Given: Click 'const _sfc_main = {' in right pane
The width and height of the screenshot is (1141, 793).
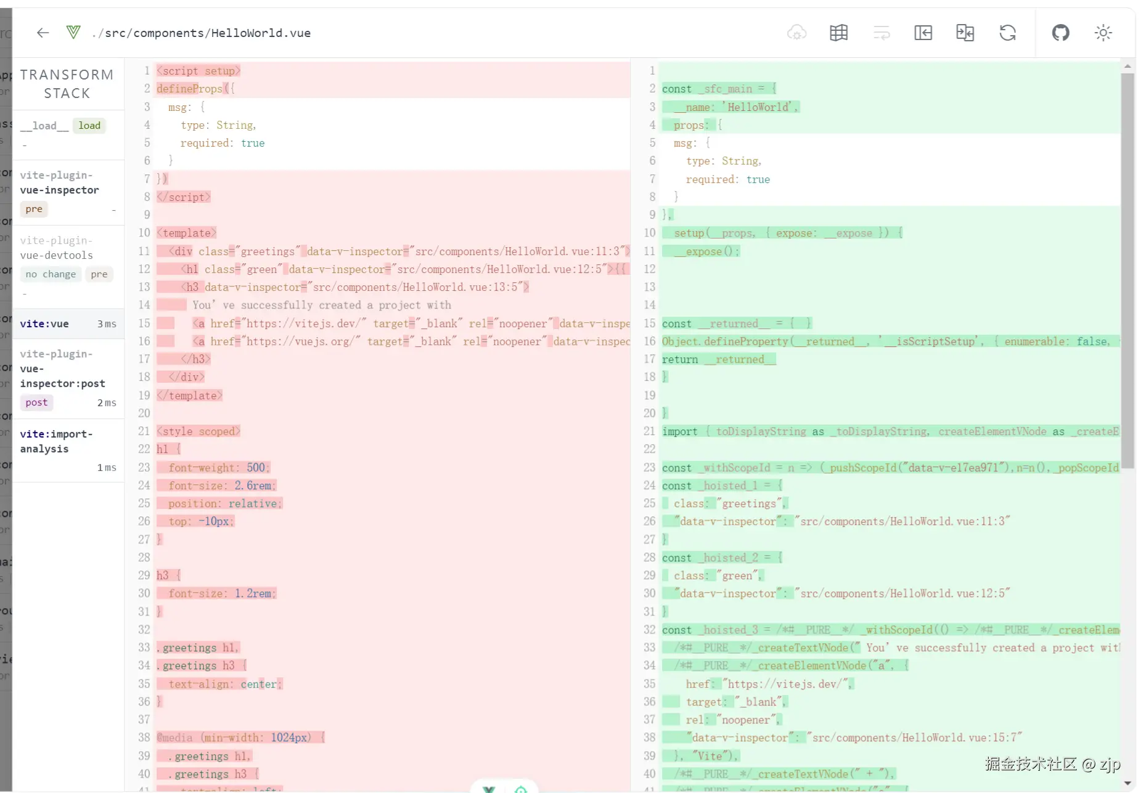Looking at the screenshot, I should (x=719, y=89).
